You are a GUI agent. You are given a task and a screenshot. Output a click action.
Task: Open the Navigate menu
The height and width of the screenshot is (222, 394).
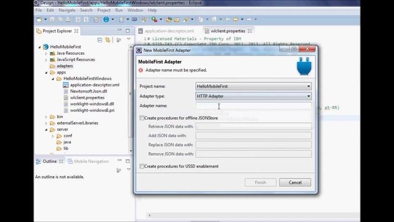point(67,10)
